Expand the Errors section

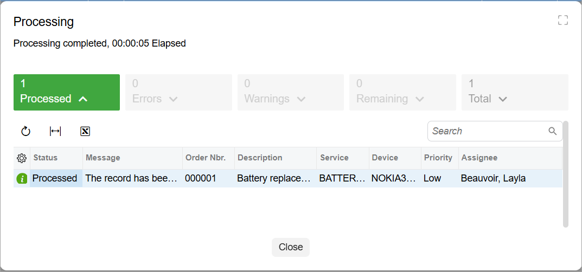pyautogui.click(x=178, y=92)
